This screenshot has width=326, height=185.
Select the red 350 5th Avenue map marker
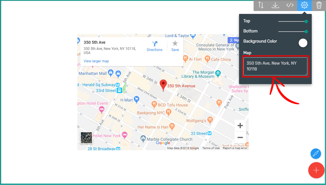click(163, 83)
